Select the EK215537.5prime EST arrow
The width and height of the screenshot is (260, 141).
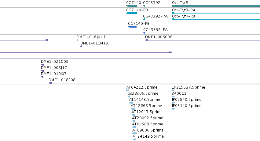point(173,90)
